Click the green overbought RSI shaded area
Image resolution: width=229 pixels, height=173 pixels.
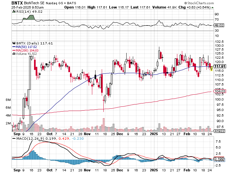click(29, 17)
